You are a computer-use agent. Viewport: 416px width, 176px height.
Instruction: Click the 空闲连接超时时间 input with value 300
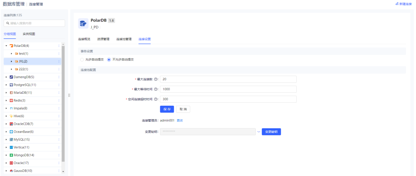pyautogui.click(x=228, y=99)
